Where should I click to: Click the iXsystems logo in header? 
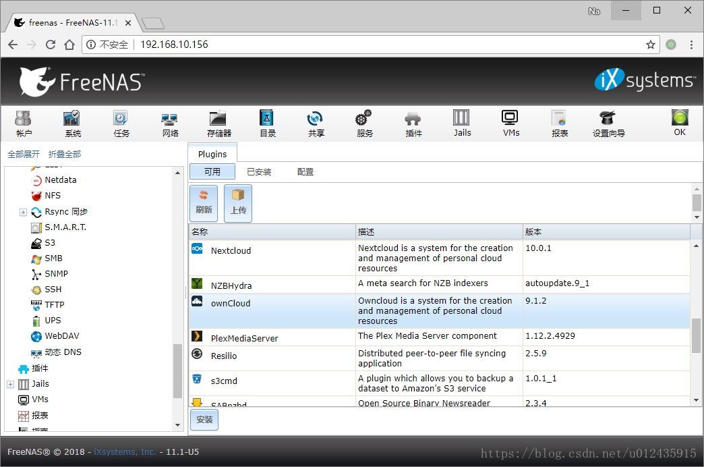645,80
